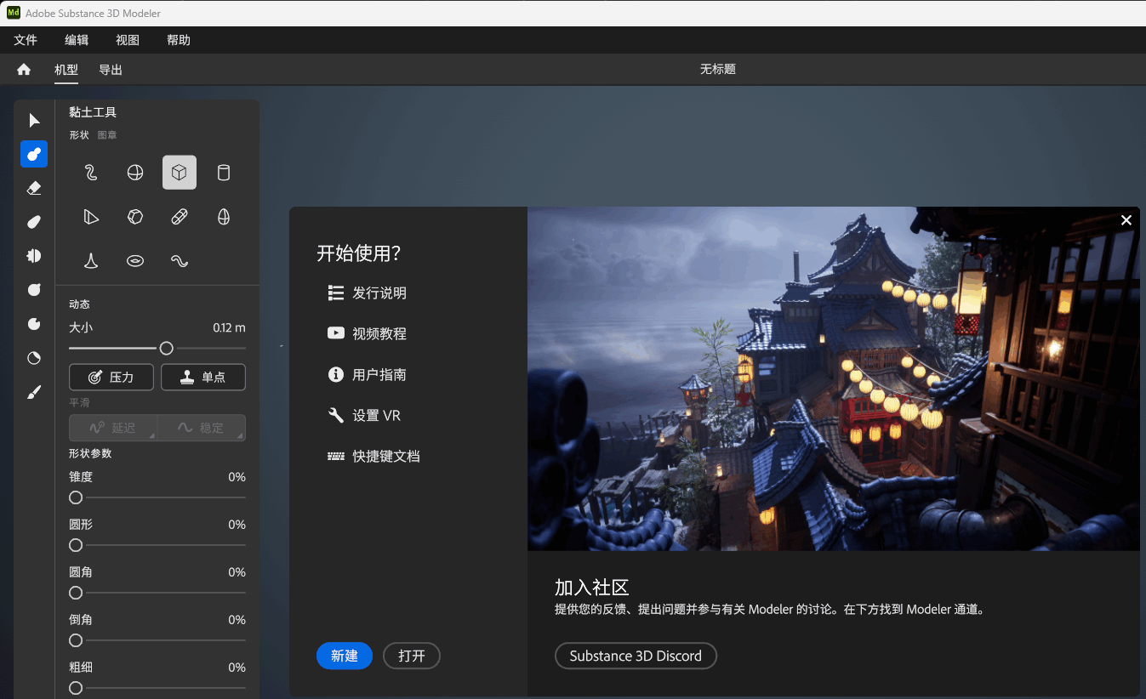Open the 编辑 menu
The width and height of the screenshot is (1146, 699).
77,40
